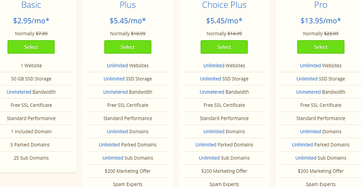Click Unlimited Parked Domains under Plus
The height and width of the screenshot is (187, 361).
pyautogui.click(x=128, y=145)
